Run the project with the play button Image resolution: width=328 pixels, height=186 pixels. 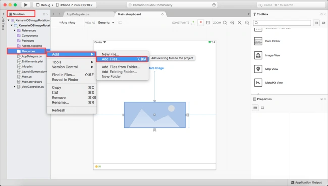(26, 5)
